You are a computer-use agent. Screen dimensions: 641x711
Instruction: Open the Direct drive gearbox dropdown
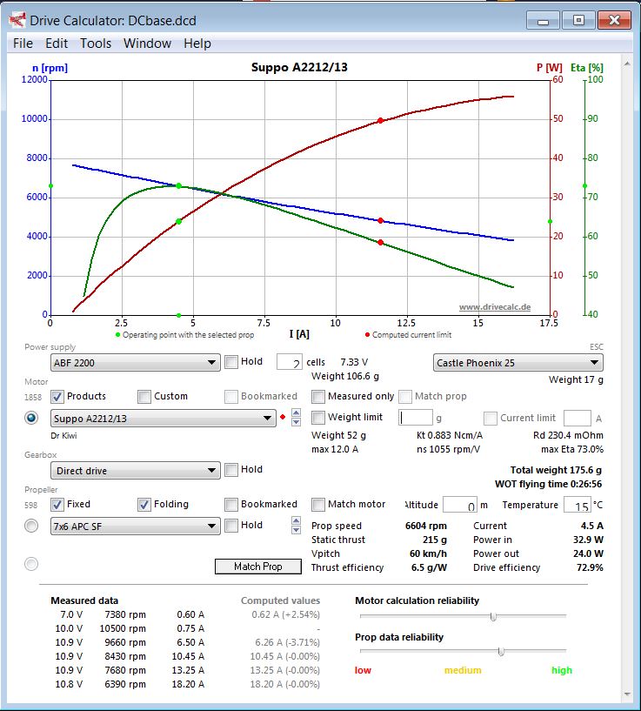point(136,471)
